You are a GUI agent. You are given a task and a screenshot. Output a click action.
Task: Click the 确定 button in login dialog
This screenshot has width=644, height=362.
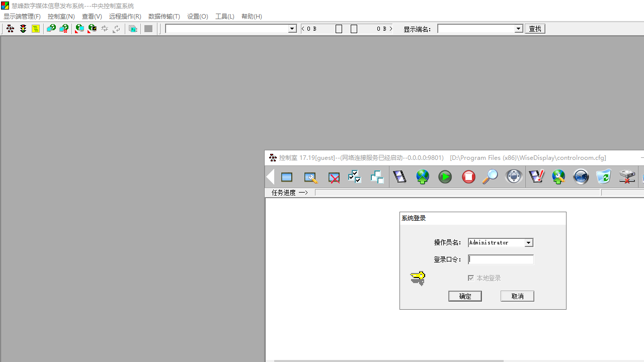[465, 296]
